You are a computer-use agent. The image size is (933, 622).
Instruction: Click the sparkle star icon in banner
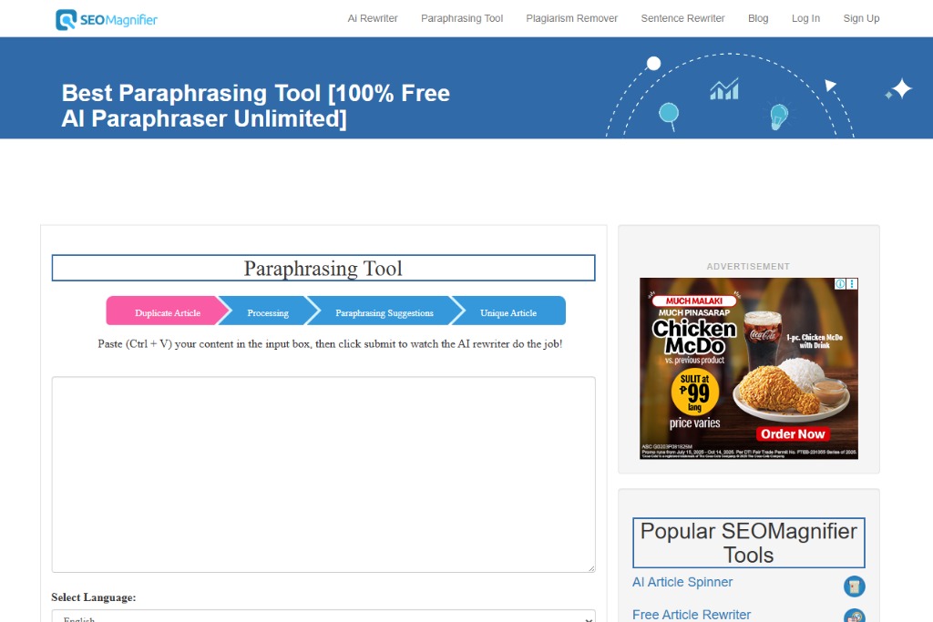coord(899,89)
